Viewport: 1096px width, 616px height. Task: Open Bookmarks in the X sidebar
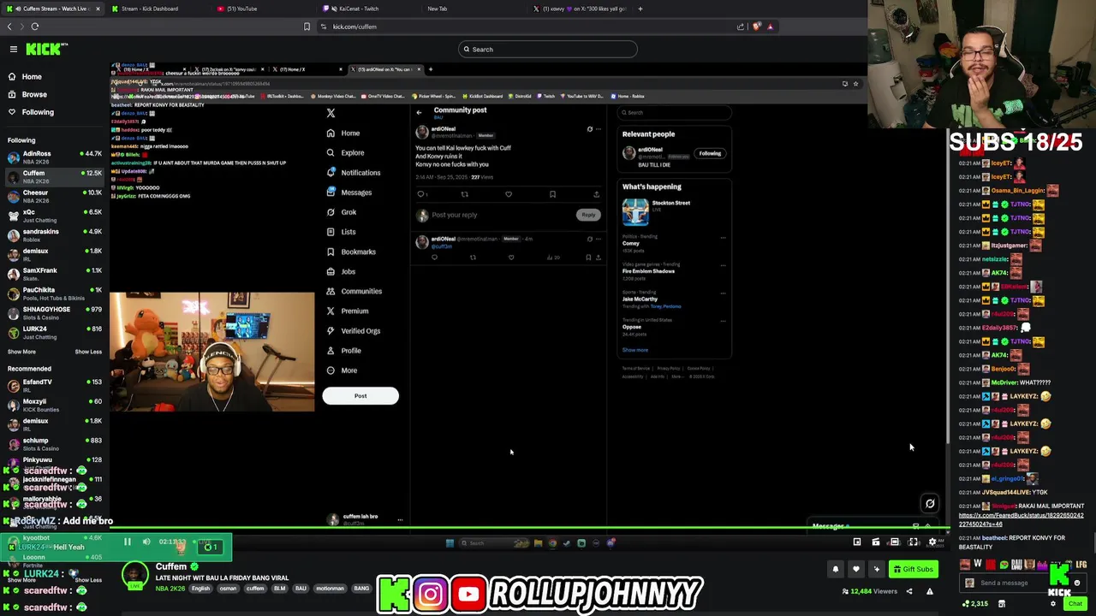(351, 252)
